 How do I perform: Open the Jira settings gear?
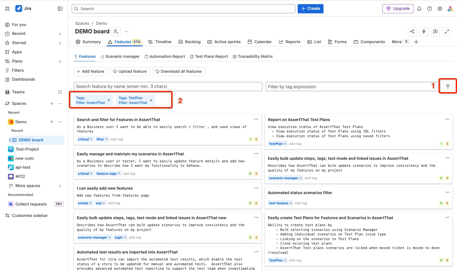pos(440,9)
